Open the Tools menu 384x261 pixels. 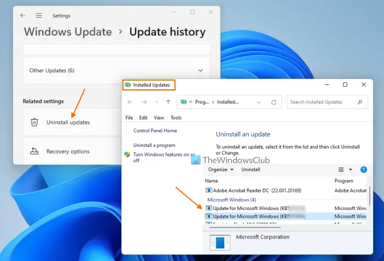(x=176, y=118)
